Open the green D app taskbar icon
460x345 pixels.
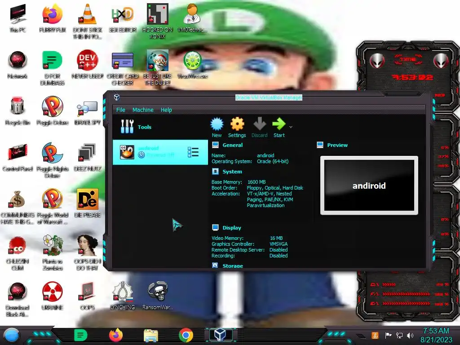(81, 335)
